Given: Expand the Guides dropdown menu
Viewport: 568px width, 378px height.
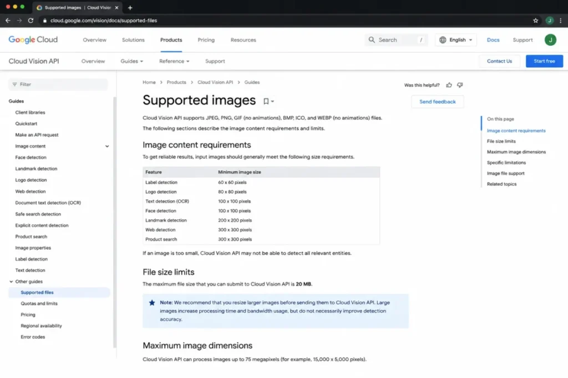Looking at the screenshot, I should tap(132, 61).
